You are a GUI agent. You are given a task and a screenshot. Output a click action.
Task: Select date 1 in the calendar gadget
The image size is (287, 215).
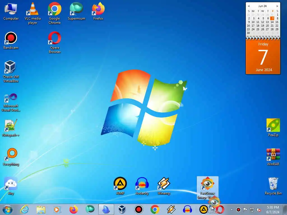tap(277, 15)
